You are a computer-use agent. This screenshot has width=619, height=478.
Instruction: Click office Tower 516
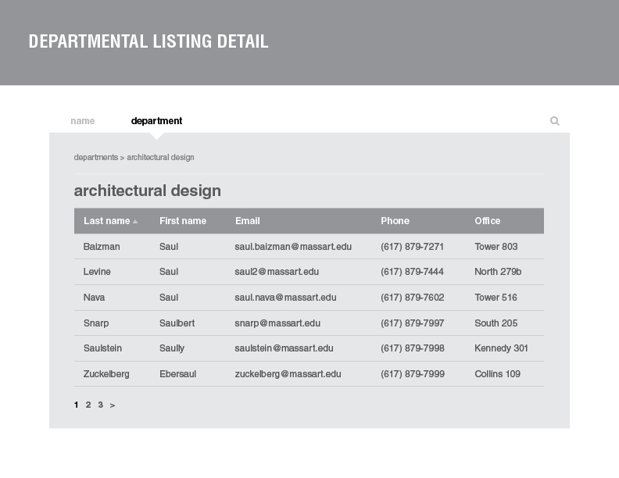[496, 298]
